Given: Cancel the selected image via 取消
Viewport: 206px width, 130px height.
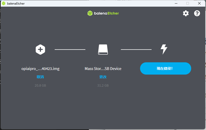Looking at the screenshot, I should 40,77.
